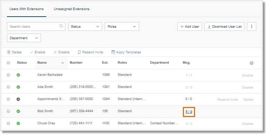Click Delete link in Appointments row

248,100
